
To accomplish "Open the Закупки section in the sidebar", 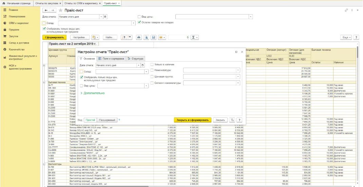I will [x=14, y=36].
